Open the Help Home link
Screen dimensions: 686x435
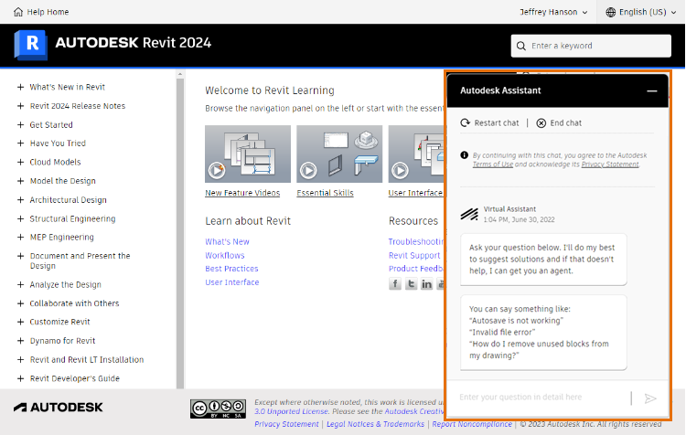48,12
